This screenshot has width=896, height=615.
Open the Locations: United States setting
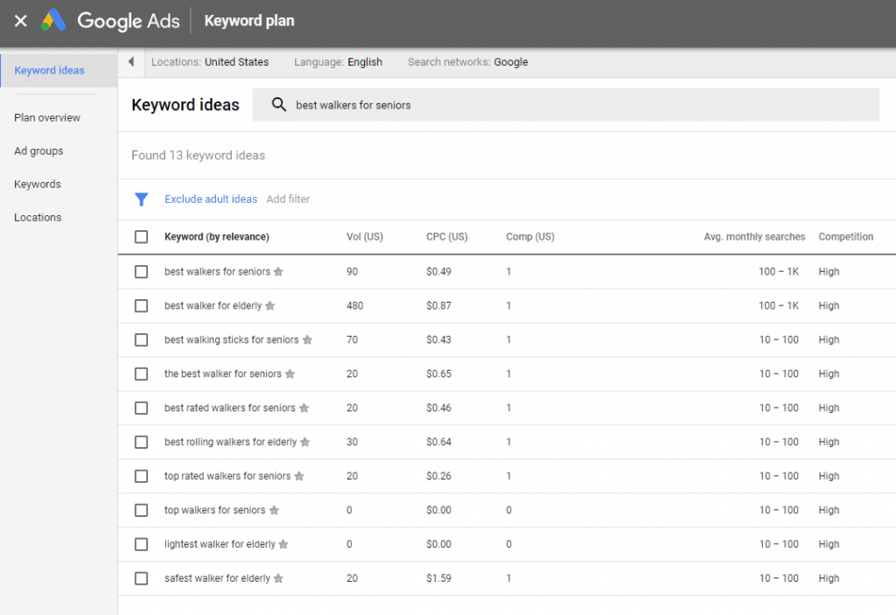210,62
